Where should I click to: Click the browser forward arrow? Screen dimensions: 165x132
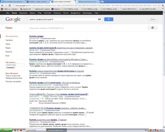click(x=6, y=5)
